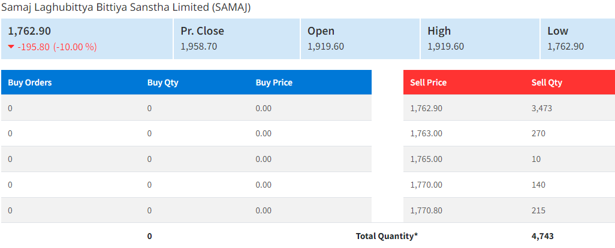Click the sell quantity 270 cell
This screenshot has width=615, height=248.
tap(538, 133)
